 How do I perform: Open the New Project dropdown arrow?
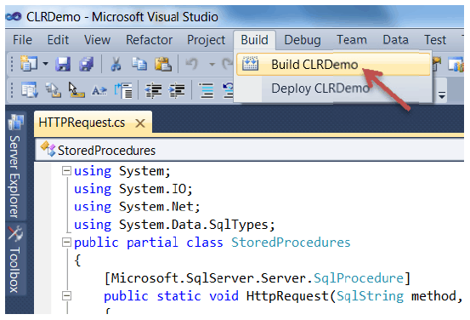pyautogui.click(x=45, y=64)
